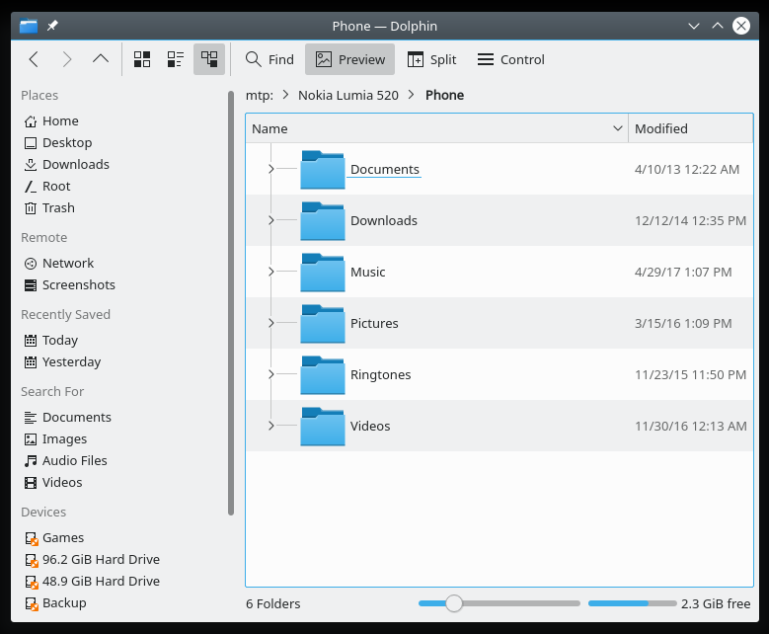Switch to Compact view mode
Image resolution: width=769 pixels, height=634 pixels.
click(176, 59)
